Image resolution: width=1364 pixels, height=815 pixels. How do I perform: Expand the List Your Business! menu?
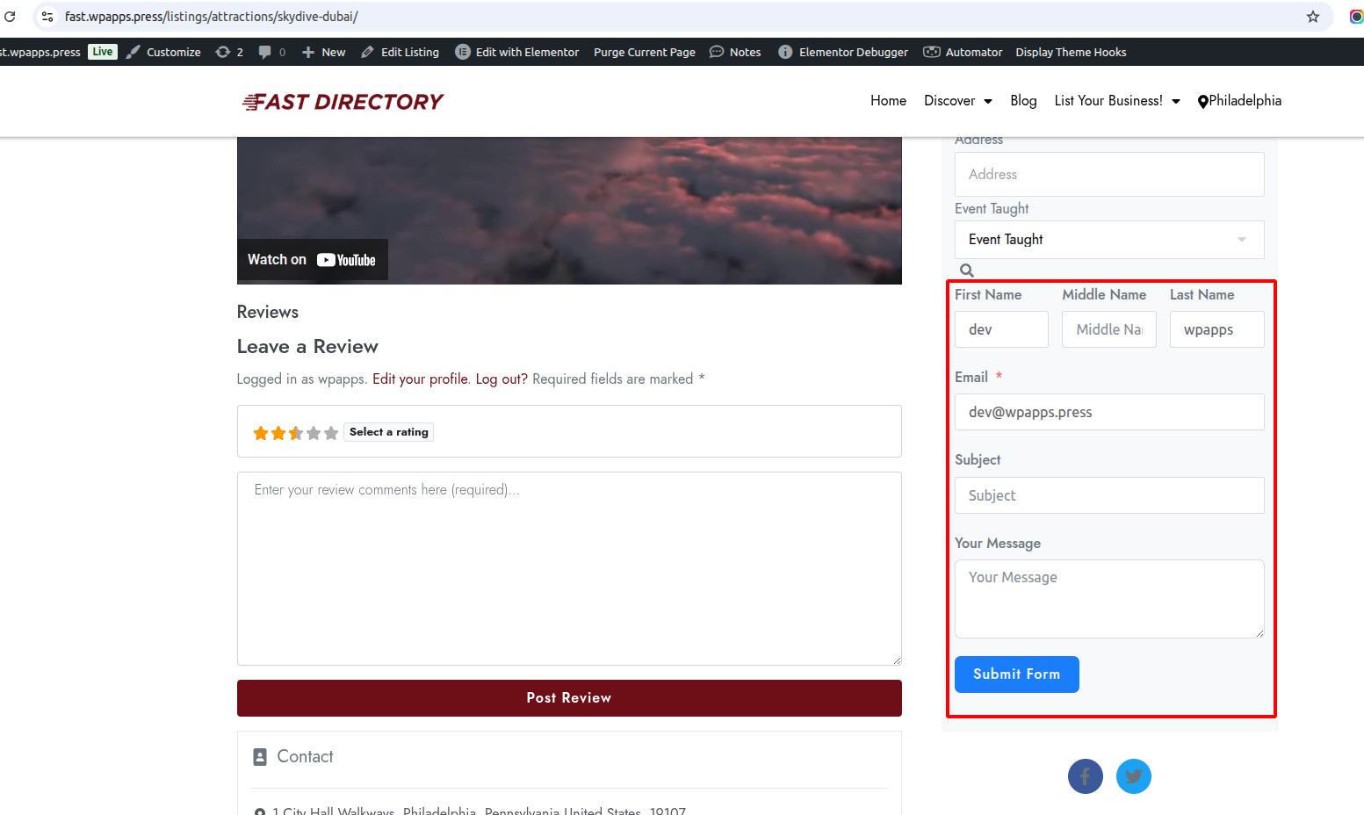1116,101
